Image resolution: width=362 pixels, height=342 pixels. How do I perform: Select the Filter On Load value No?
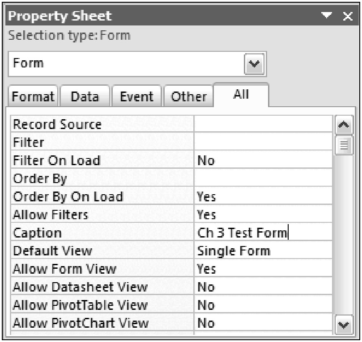(262, 161)
